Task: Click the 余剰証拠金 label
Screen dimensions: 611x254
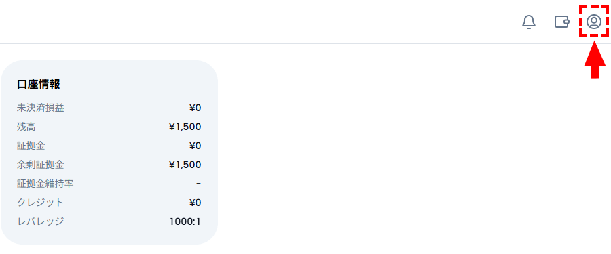Action: [41, 165]
